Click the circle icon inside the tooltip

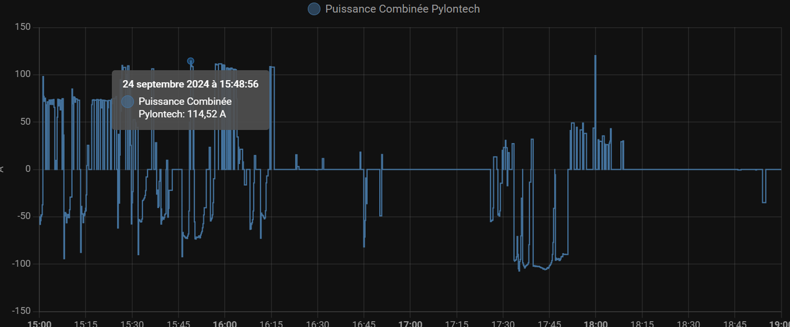point(128,102)
